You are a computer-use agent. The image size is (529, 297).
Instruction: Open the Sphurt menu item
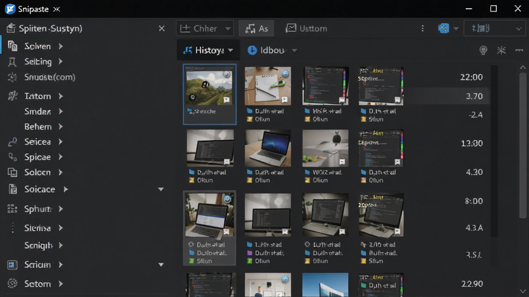pos(38,209)
